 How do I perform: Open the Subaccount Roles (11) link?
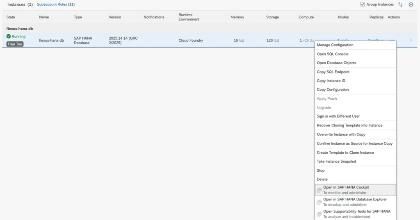(x=56, y=4)
